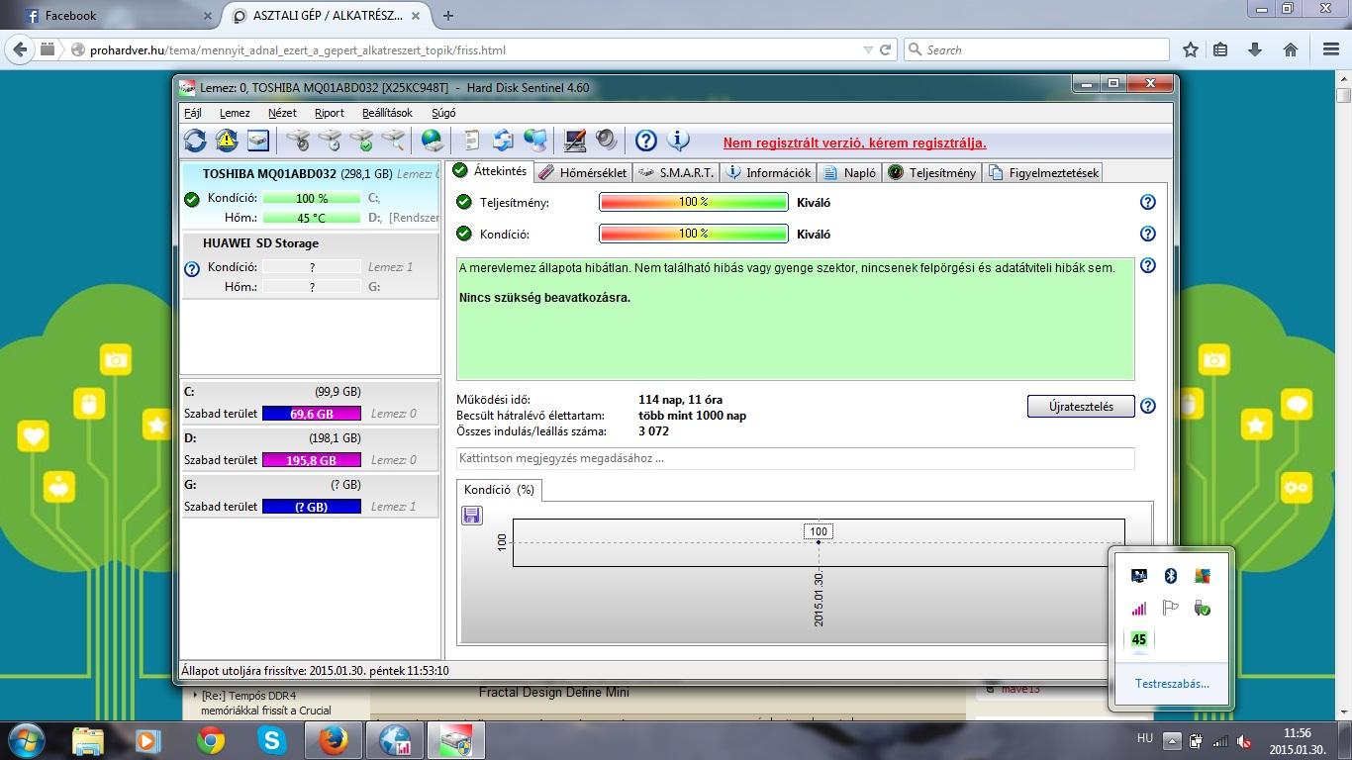Switch to the Teljesítmény tab

click(931, 172)
